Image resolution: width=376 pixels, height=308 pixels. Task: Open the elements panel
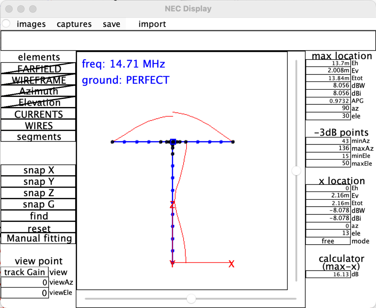point(38,57)
